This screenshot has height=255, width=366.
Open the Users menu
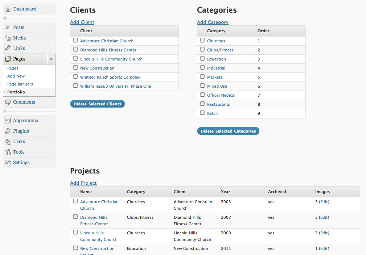tap(19, 142)
